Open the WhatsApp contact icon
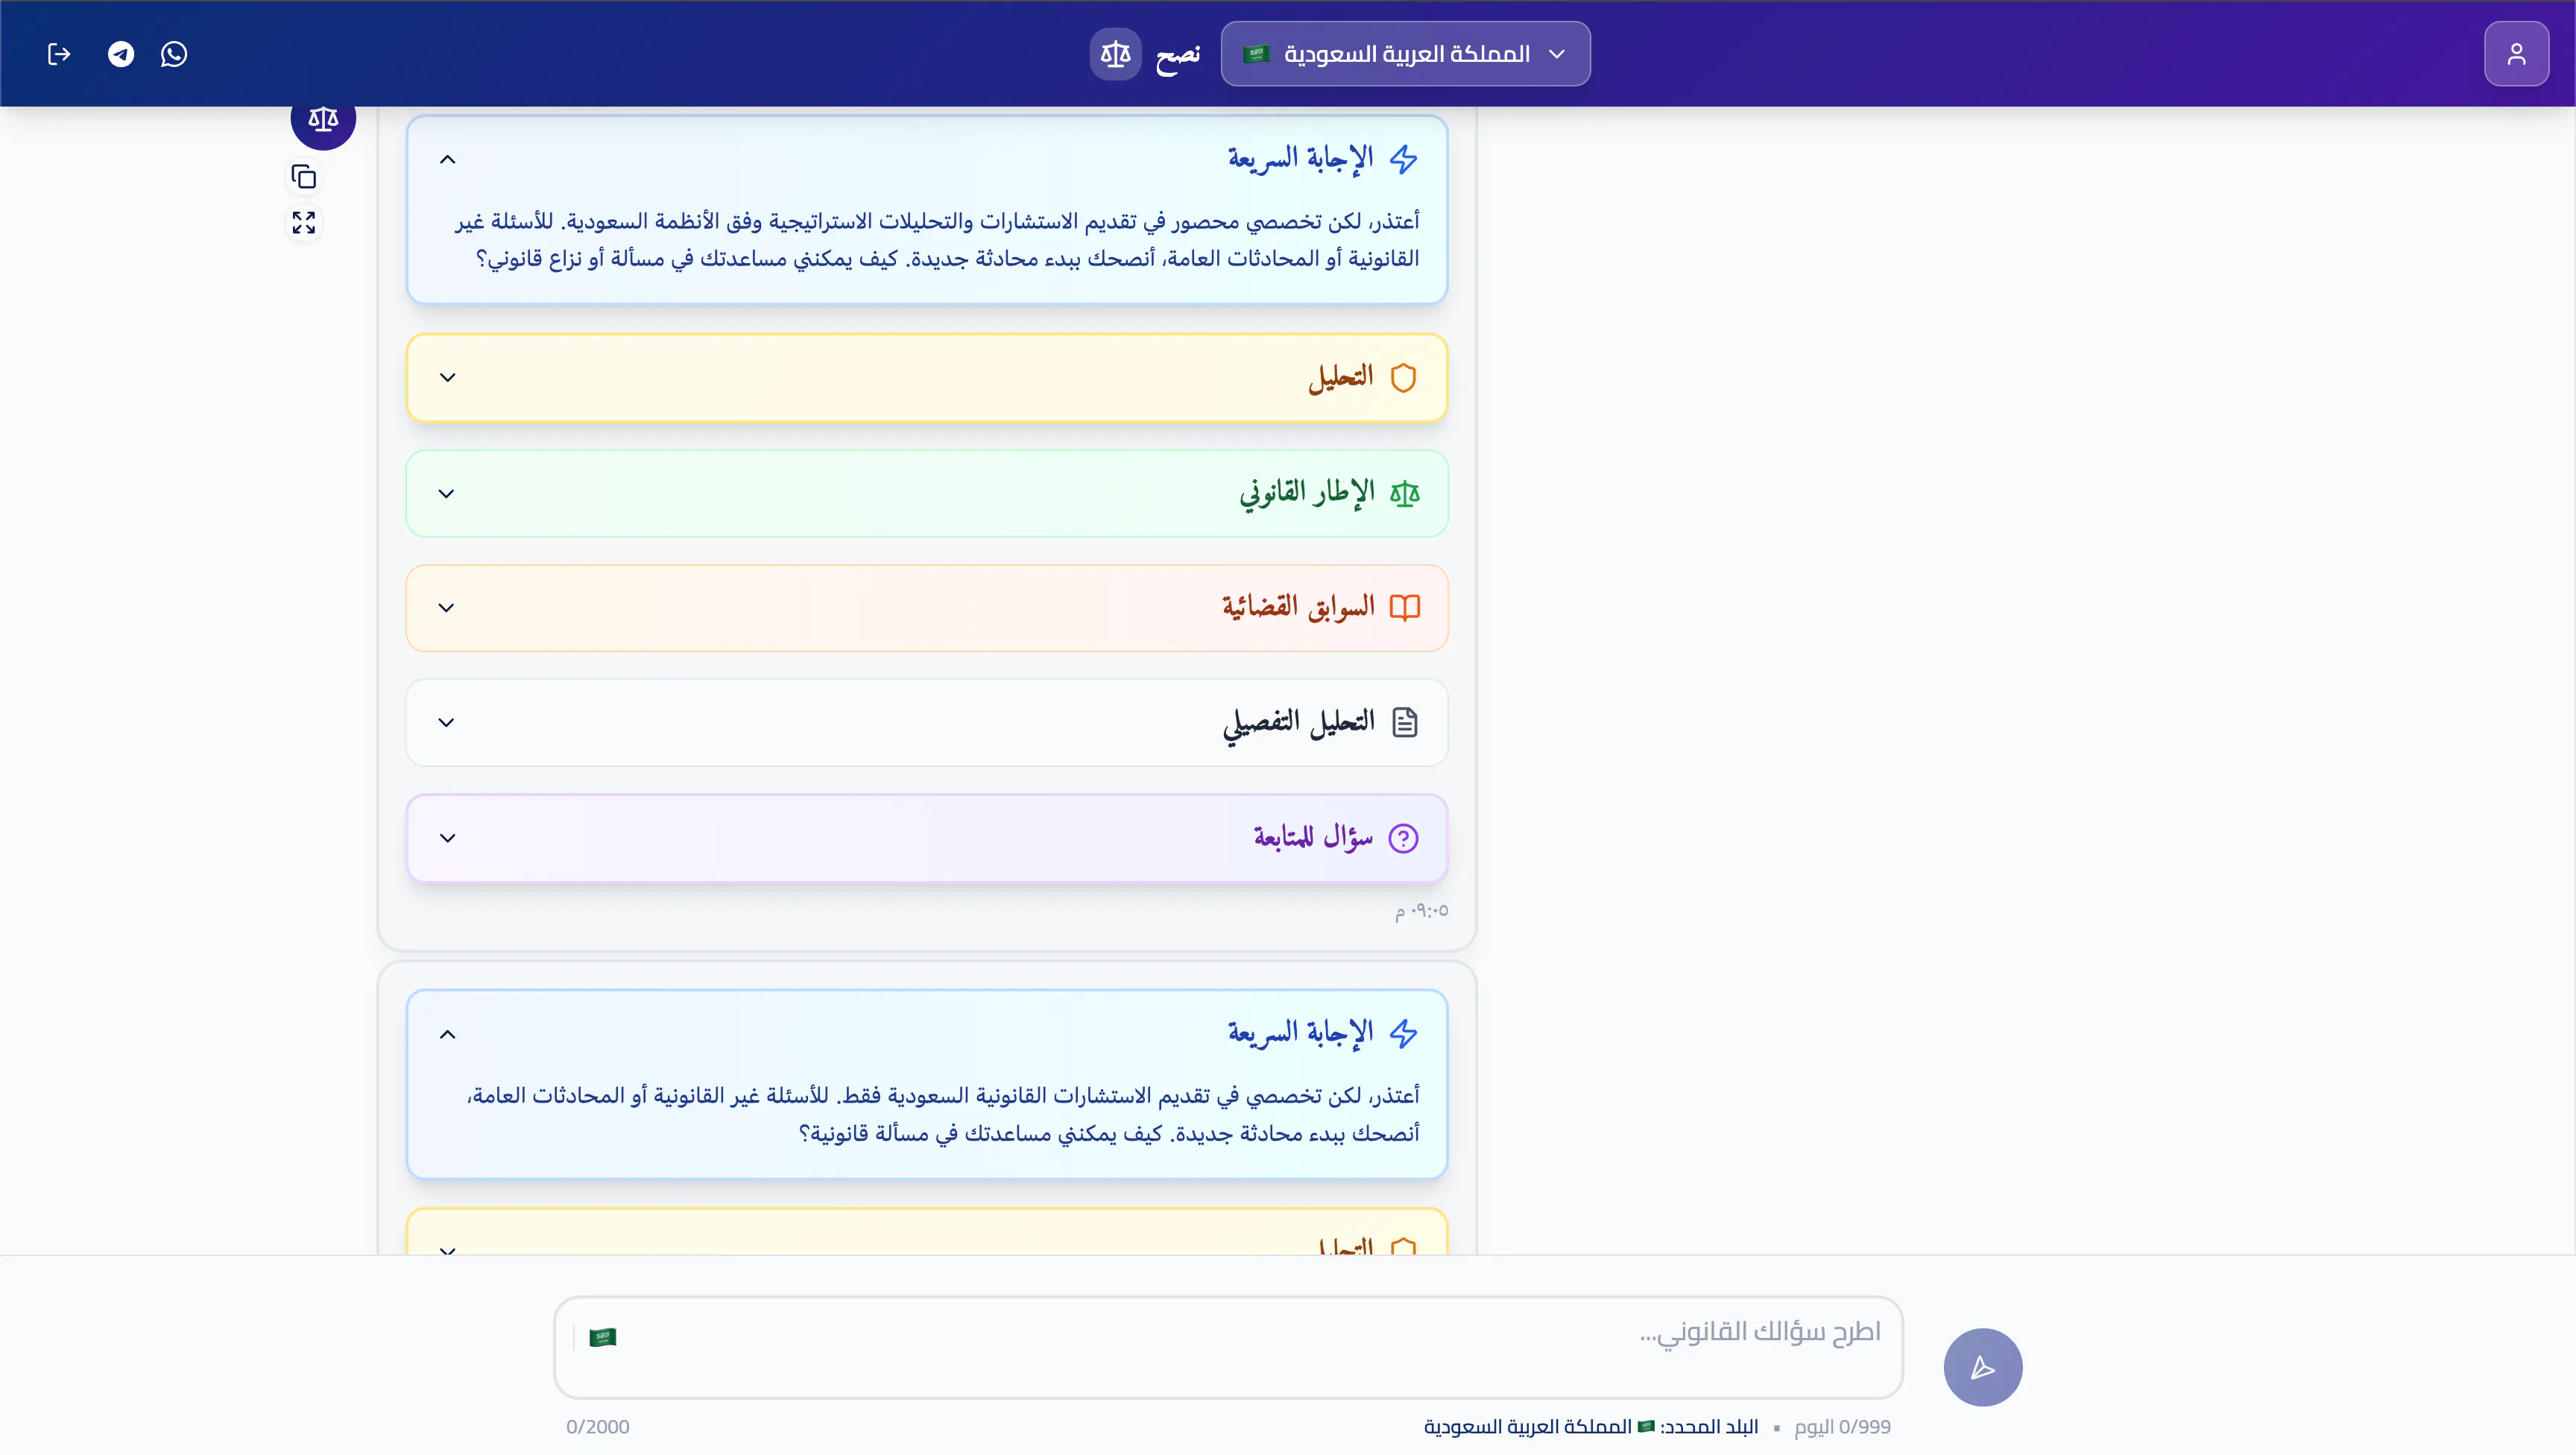Viewport: 2576px width, 1455px height. pyautogui.click(x=174, y=54)
